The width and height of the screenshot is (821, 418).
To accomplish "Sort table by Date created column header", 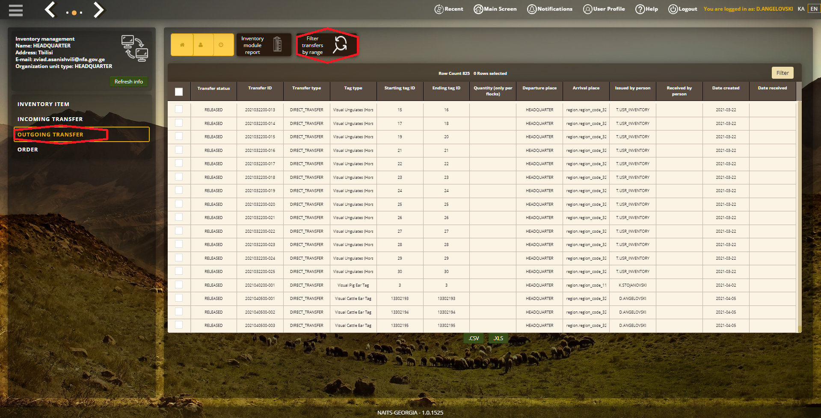I will (726, 88).
